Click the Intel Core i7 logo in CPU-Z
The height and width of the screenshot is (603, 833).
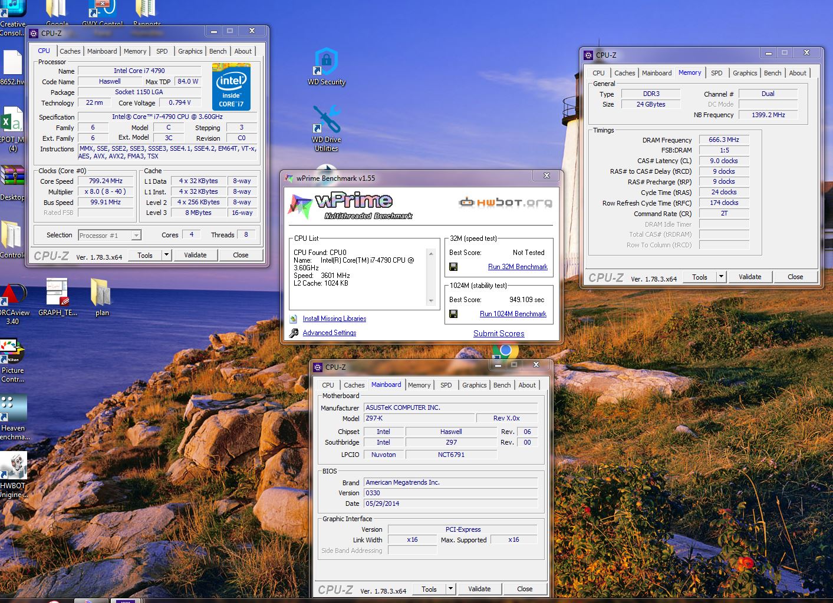pyautogui.click(x=231, y=87)
